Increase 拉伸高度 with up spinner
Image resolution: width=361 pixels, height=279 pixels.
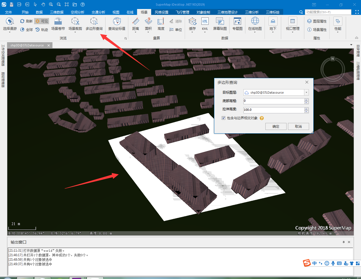point(306,109)
